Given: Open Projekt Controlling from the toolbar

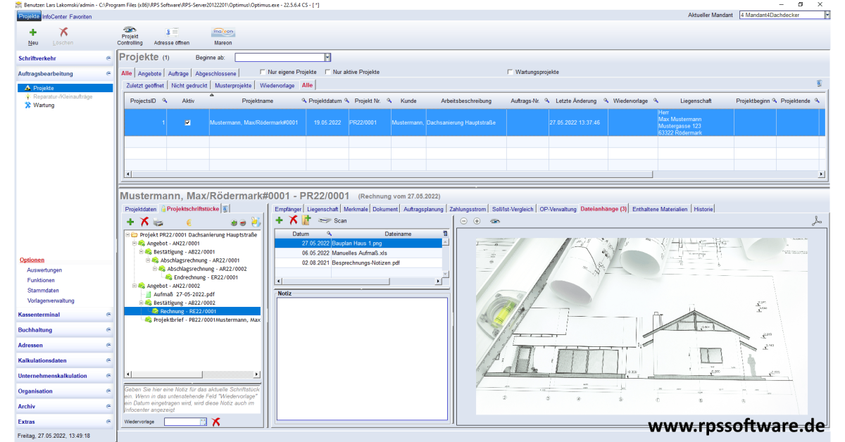Looking at the screenshot, I should click(x=130, y=31).
